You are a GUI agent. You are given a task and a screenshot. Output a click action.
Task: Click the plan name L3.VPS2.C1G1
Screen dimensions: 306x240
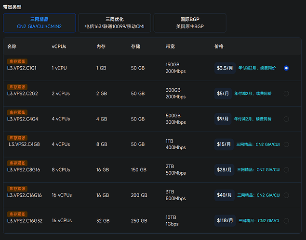[x=22, y=68]
